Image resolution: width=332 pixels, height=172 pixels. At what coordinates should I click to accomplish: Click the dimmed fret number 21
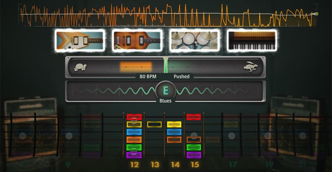[303, 165]
